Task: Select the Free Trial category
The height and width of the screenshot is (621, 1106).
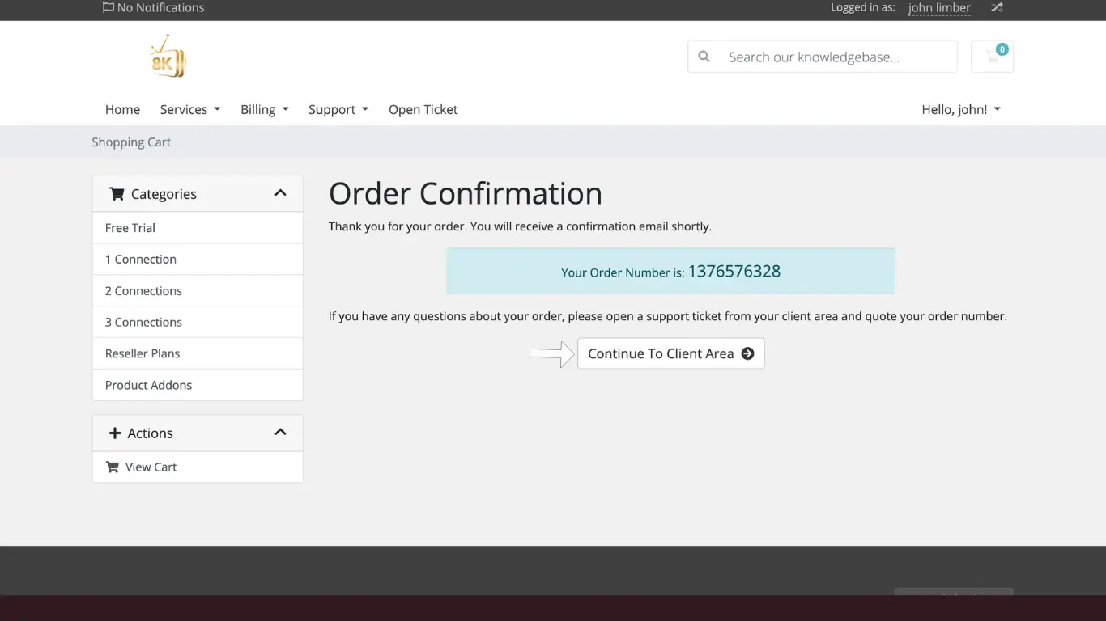Action: pos(198,228)
